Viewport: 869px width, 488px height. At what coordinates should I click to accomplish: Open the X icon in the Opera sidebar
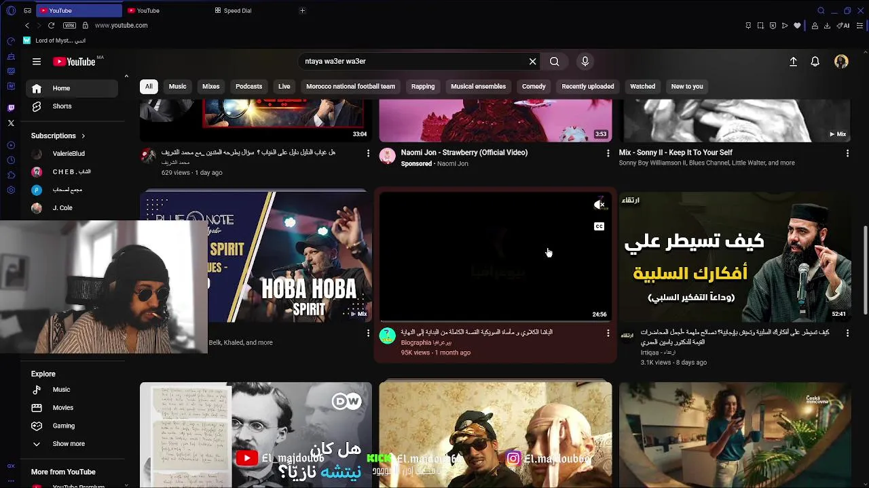point(11,123)
